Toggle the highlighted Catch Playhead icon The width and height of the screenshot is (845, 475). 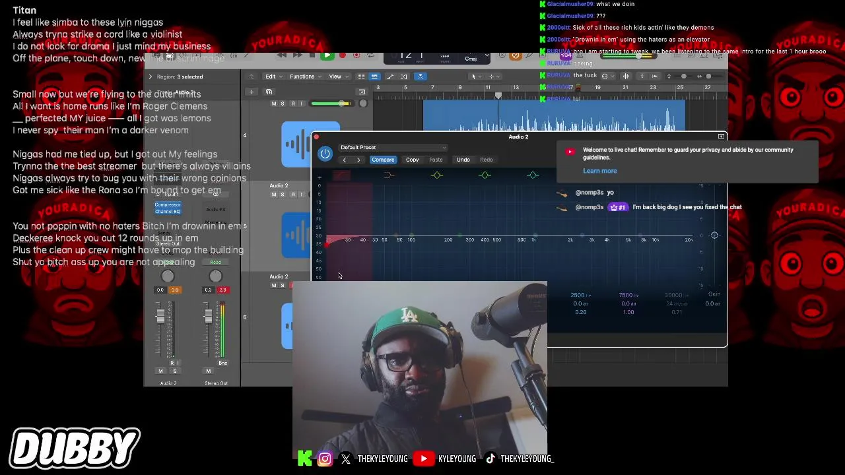click(x=421, y=77)
